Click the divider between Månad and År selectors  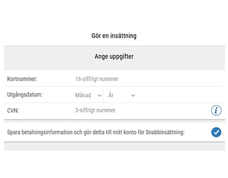[x=103, y=95]
